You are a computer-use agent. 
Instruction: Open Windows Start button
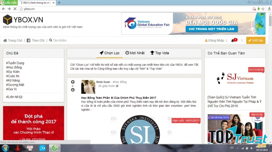(x=5, y=148)
